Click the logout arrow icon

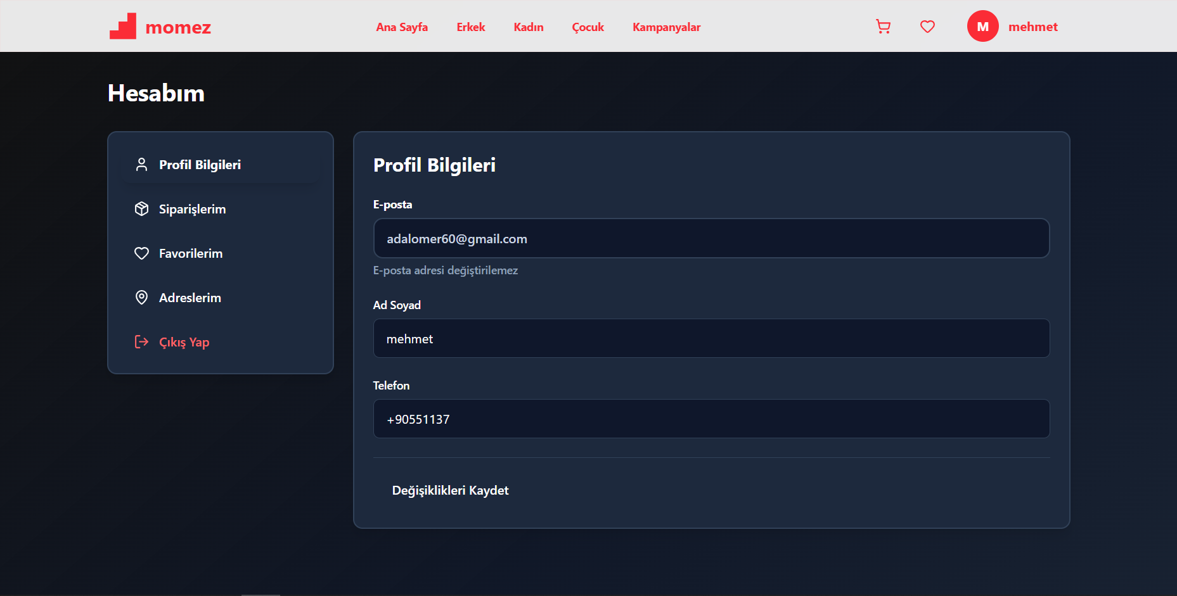tap(141, 342)
